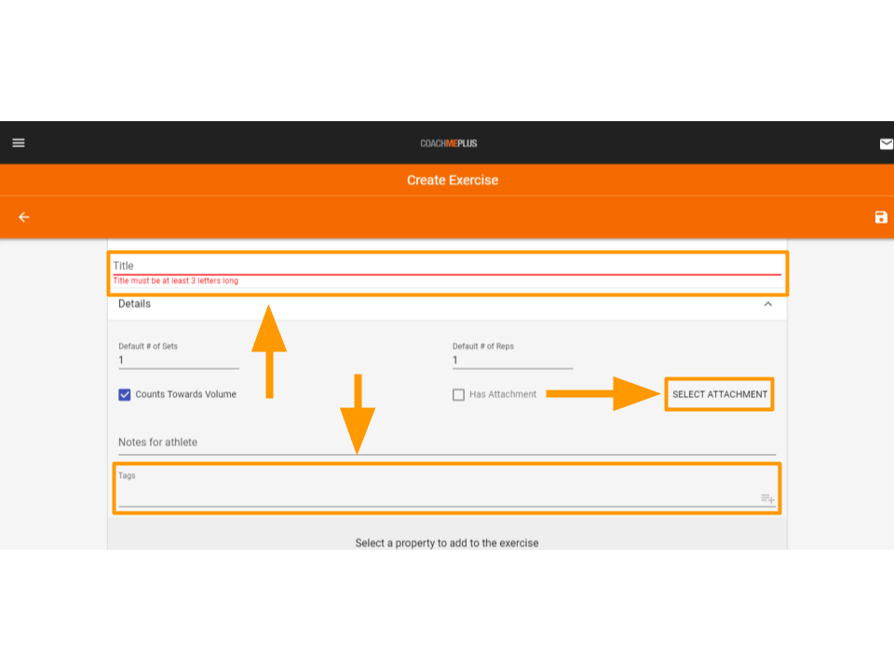The width and height of the screenshot is (894, 671).
Task: Click the Default # of Reps field
Action: coord(512,360)
